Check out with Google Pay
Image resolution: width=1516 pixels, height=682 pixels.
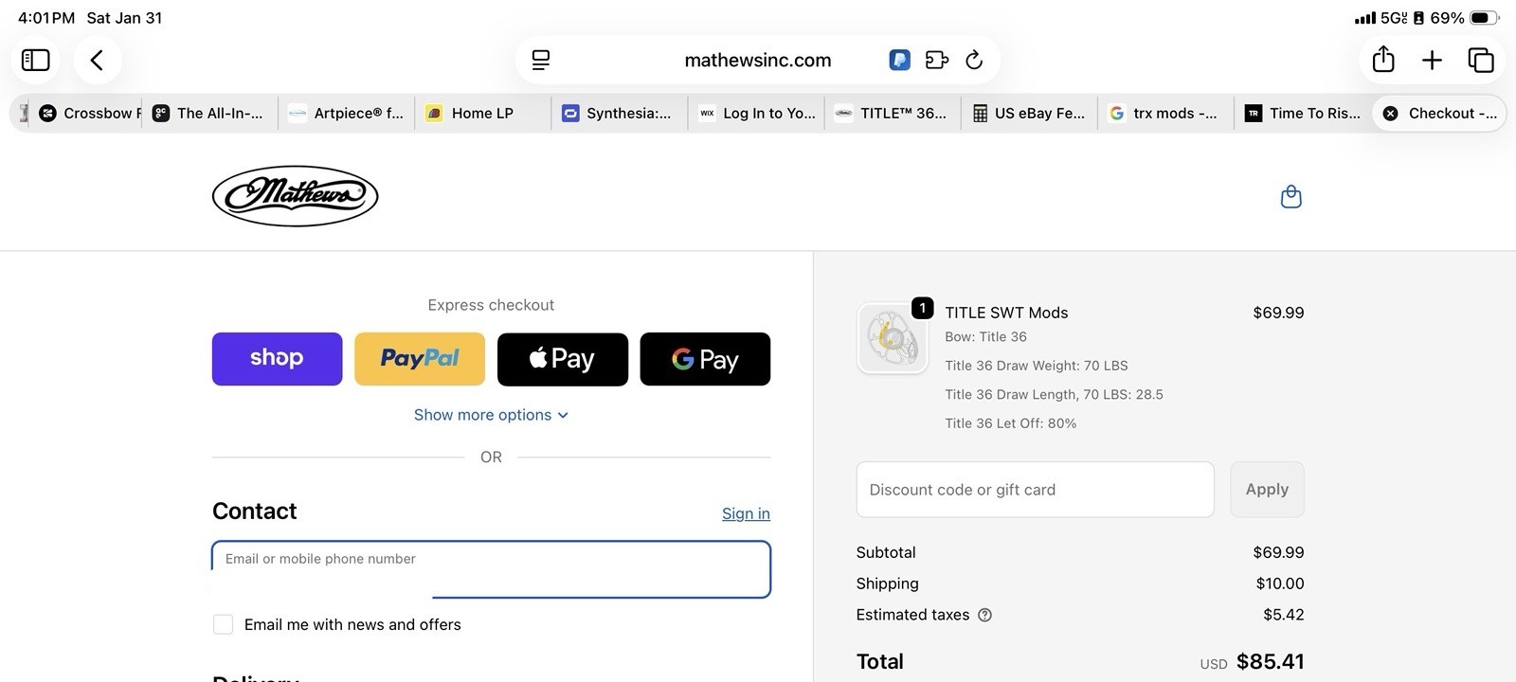[705, 359]
